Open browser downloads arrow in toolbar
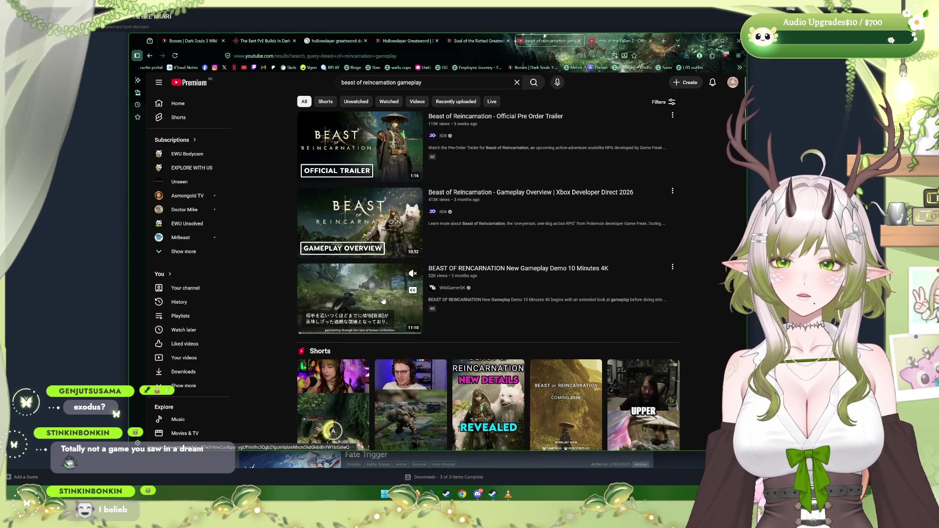 (x=686, y=56)
